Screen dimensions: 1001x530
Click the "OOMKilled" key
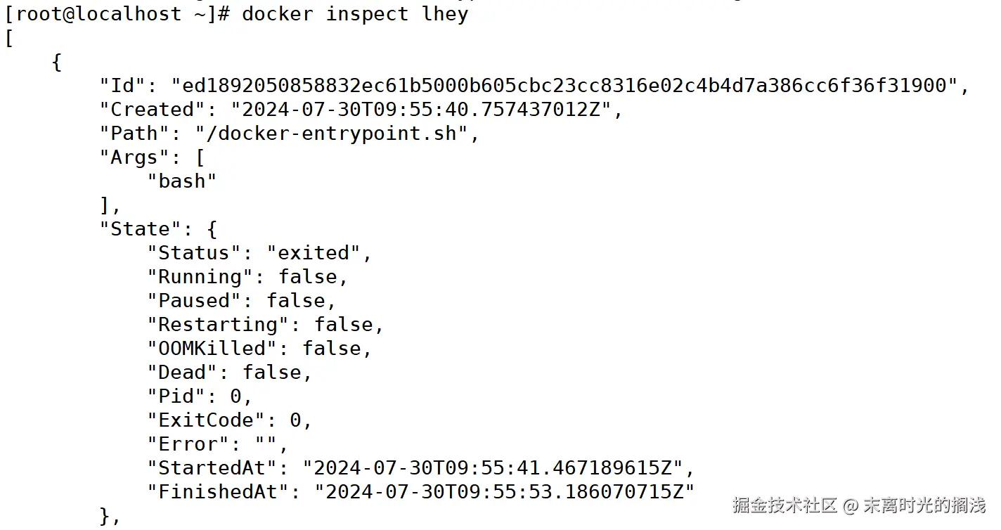click(217, 349)
